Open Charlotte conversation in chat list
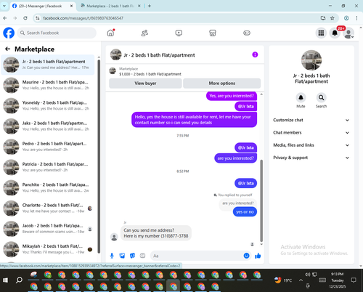363x292 pixels. 48,208
